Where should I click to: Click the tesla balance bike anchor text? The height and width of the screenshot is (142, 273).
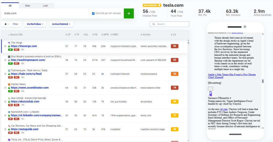coord(150,88)
